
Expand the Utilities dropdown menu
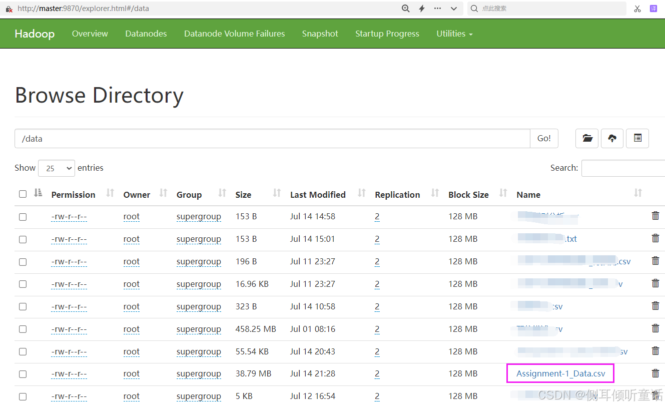pyautogui.click(x=454, y=34)
